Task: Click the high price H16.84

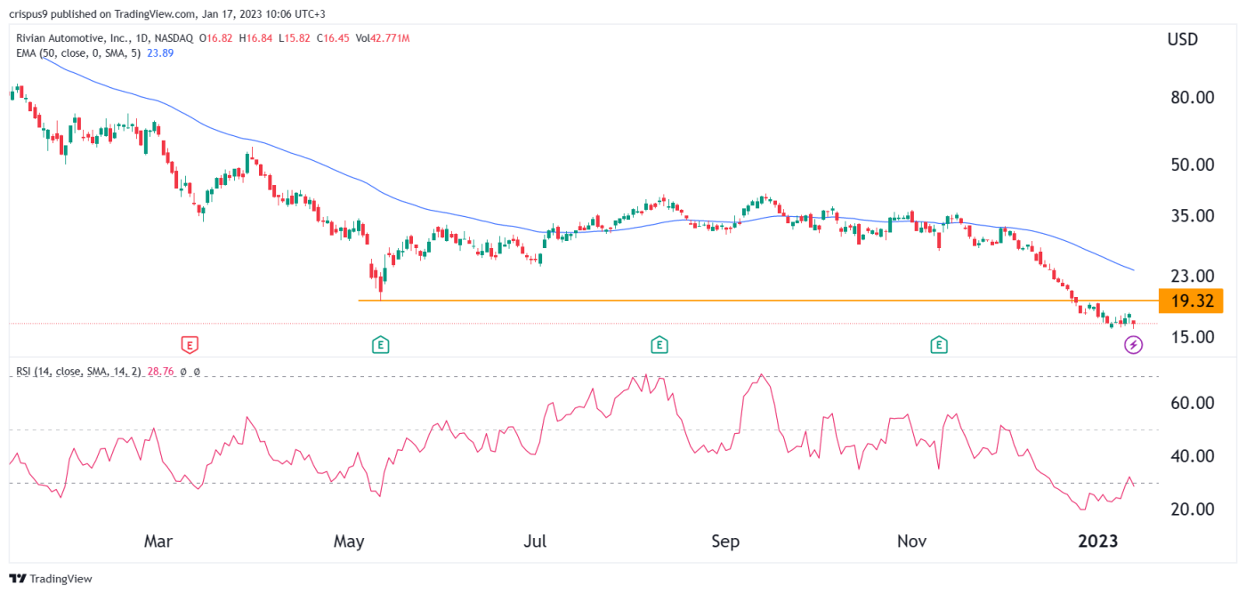Action: (257, 38)
